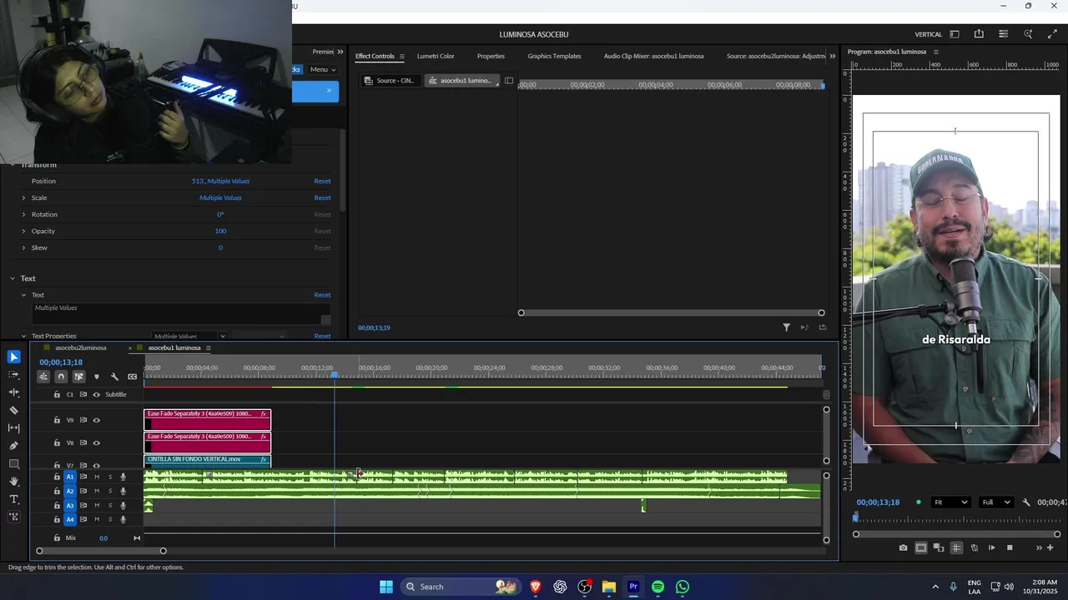Expand the Opacity property
The image size is (1068, 600).
(x=23, y=231)
